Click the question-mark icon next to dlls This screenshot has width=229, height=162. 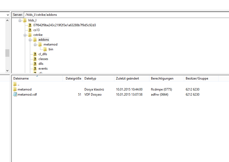click(x=35, y=64)
